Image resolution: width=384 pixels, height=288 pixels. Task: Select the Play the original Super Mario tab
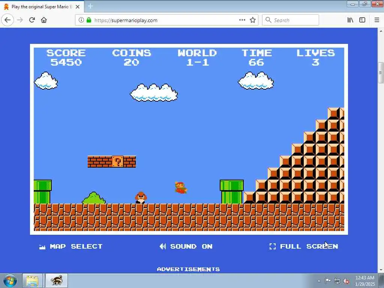point(42,7)
